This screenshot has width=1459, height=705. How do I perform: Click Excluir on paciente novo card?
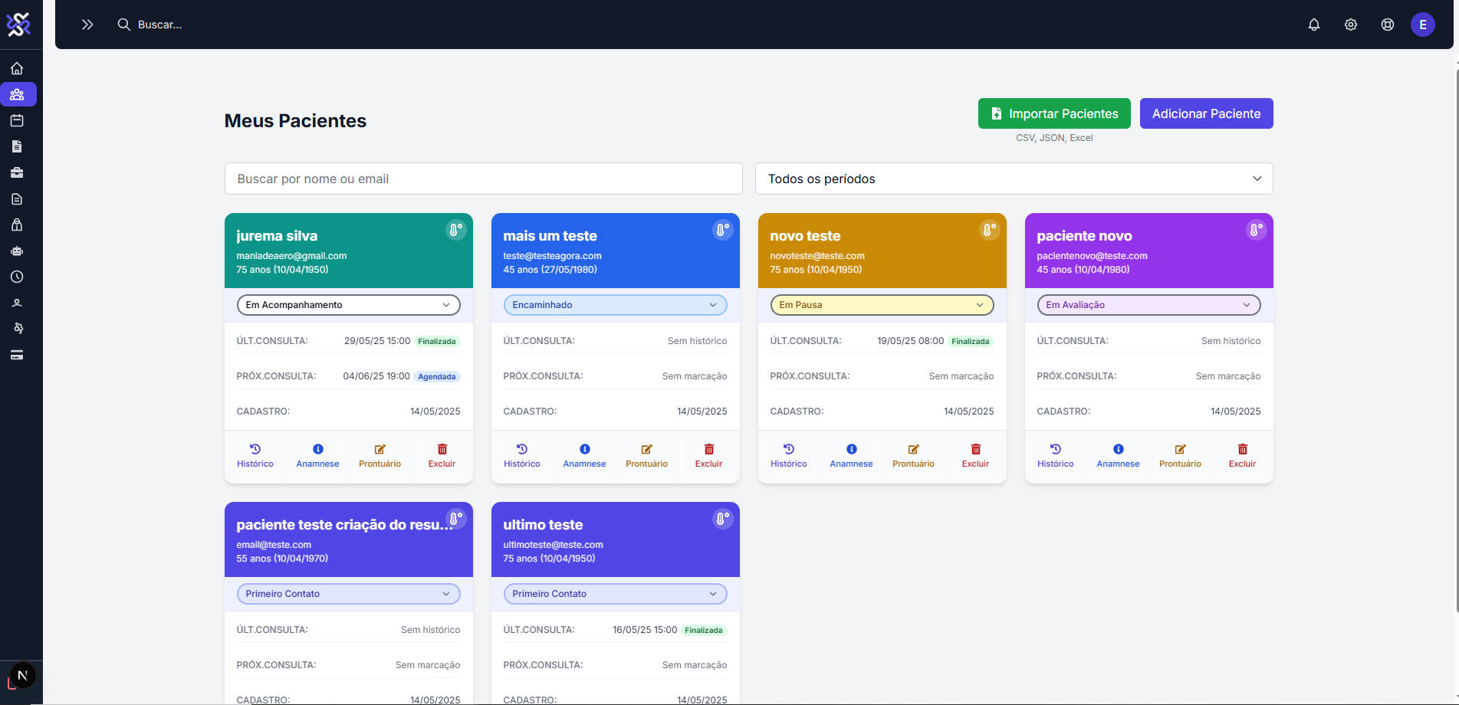coord(1242,456)
